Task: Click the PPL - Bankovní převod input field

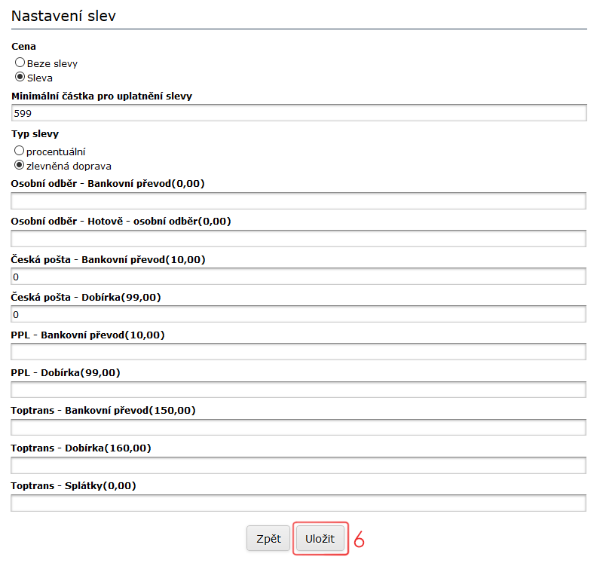Action: (298, 352)
